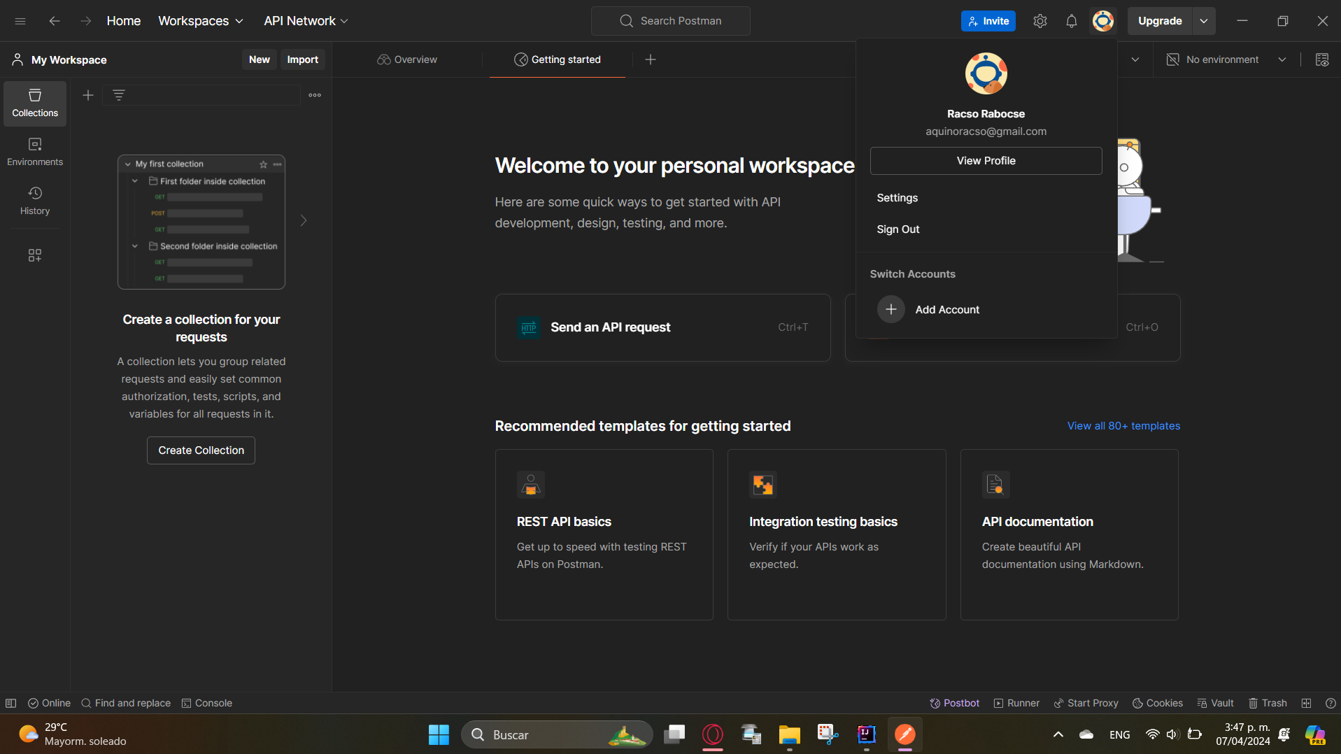Select Sign Out from the profile menu

click(898, 229)
